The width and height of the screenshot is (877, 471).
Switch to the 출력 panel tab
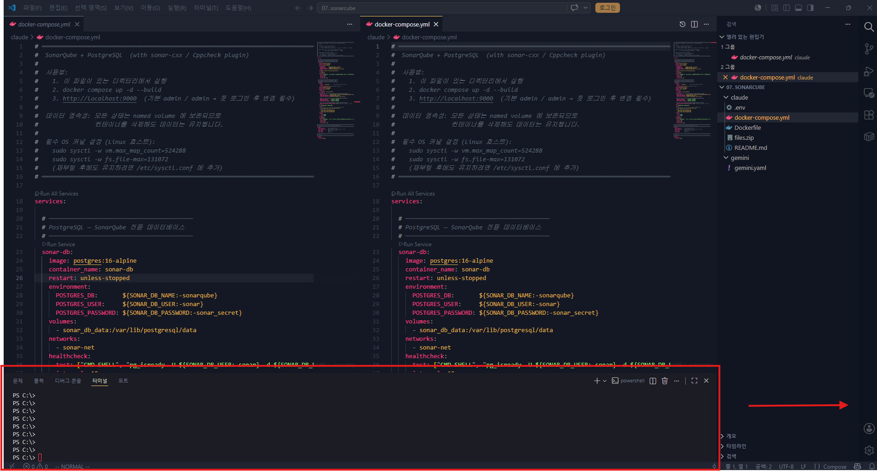(x=39, y=381)
